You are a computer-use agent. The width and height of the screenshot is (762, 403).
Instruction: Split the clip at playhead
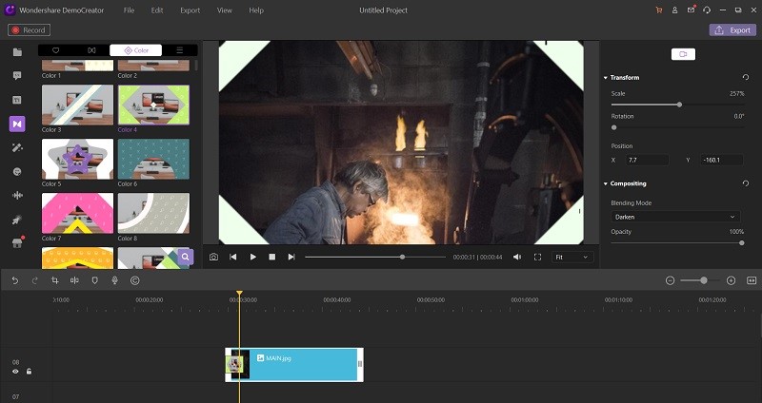(x=74, y=280)
